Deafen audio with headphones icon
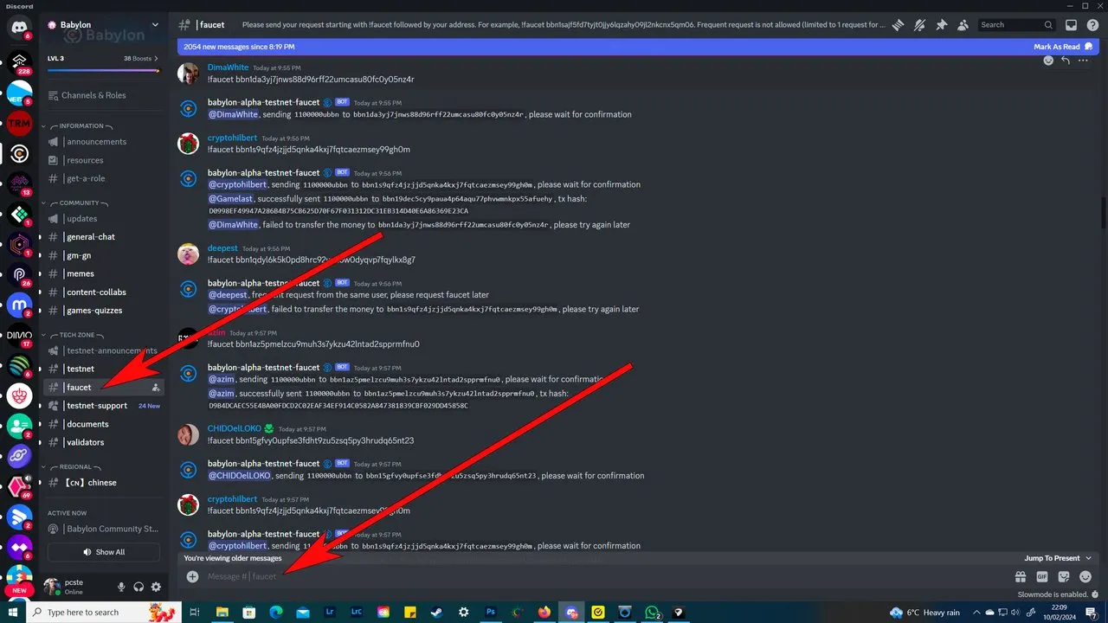 click(x=138, y=587)
